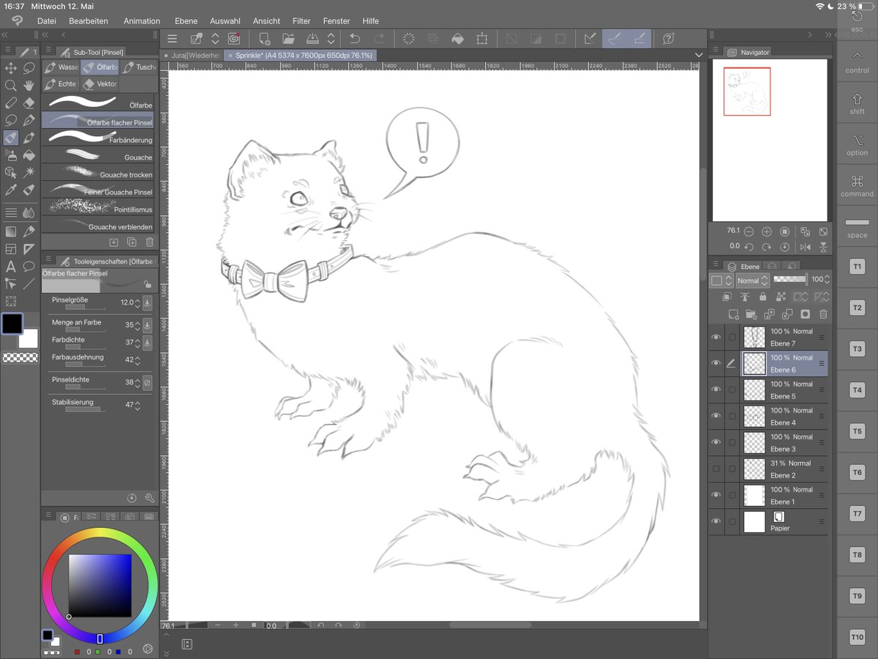Hide the Ebene 7 layer
The height and width of the screenshot is (659, 878).
(x=716, y=338)
